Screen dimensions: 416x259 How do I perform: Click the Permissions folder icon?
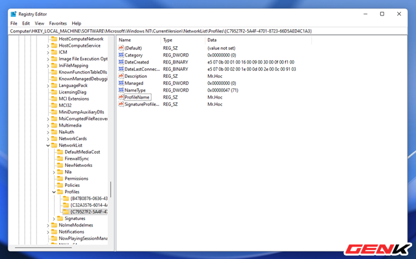[60, 179]
